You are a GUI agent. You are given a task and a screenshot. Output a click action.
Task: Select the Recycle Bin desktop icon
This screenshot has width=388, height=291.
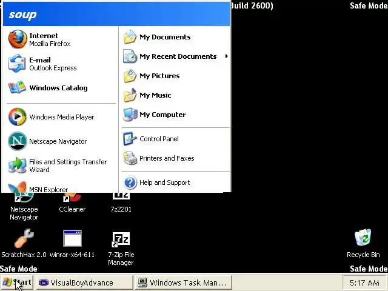[x=363, y=238]
